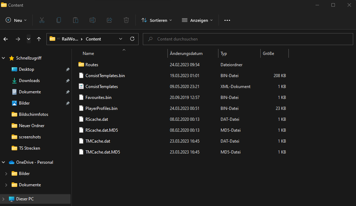Click the Paste clipboard icon
The height and width of the screenshot is (206, 356).
76,20
